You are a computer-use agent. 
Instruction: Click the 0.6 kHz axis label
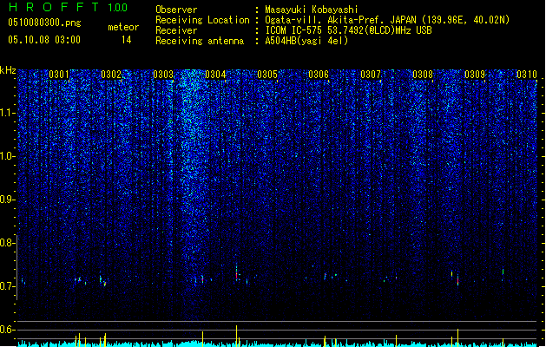point(7,330)
